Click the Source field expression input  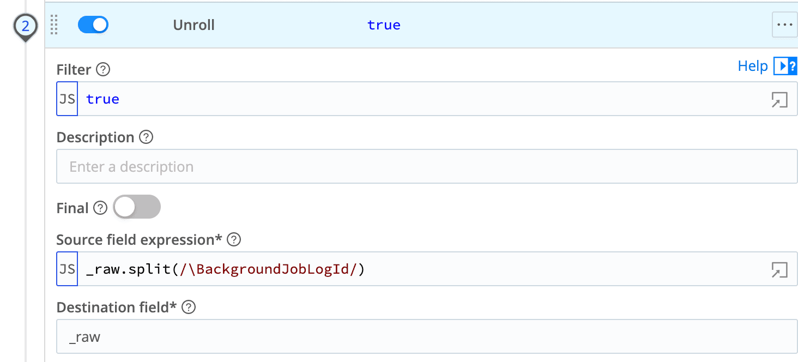pos(427,269)
